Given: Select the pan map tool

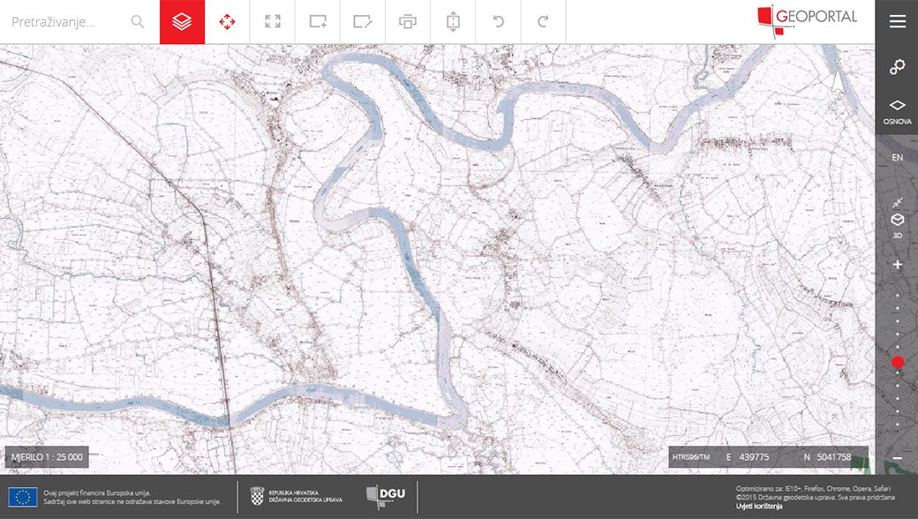Looking at the screenshot, I should point(227,20).
